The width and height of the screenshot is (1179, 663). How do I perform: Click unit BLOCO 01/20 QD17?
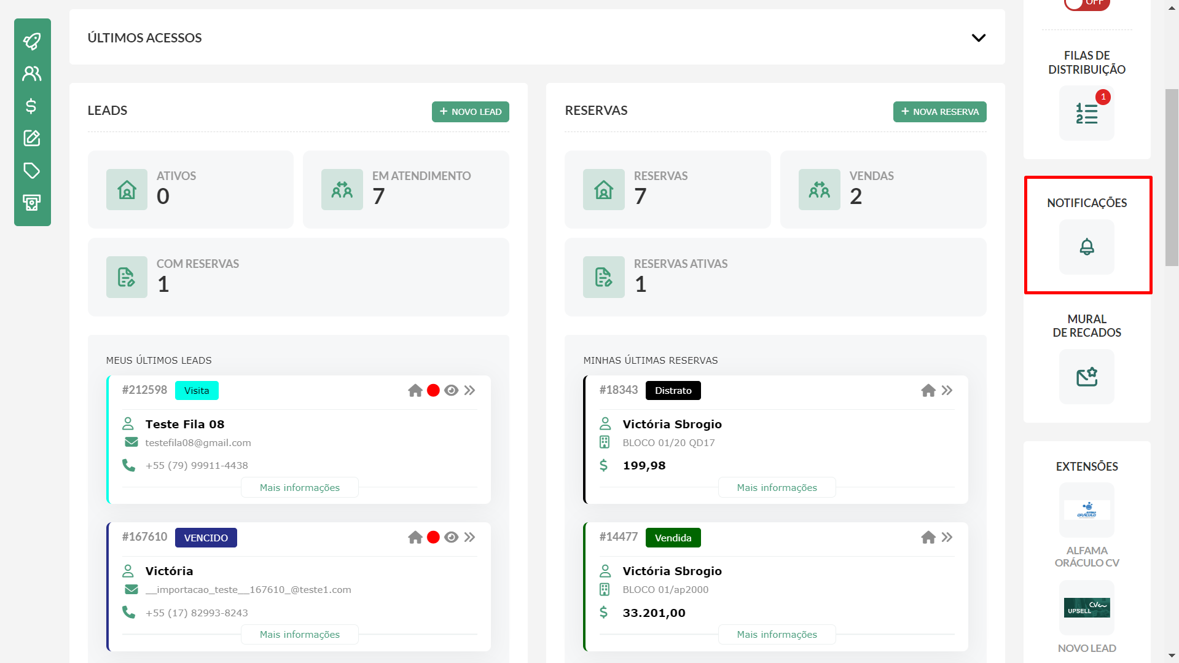[x=668, y=442]
